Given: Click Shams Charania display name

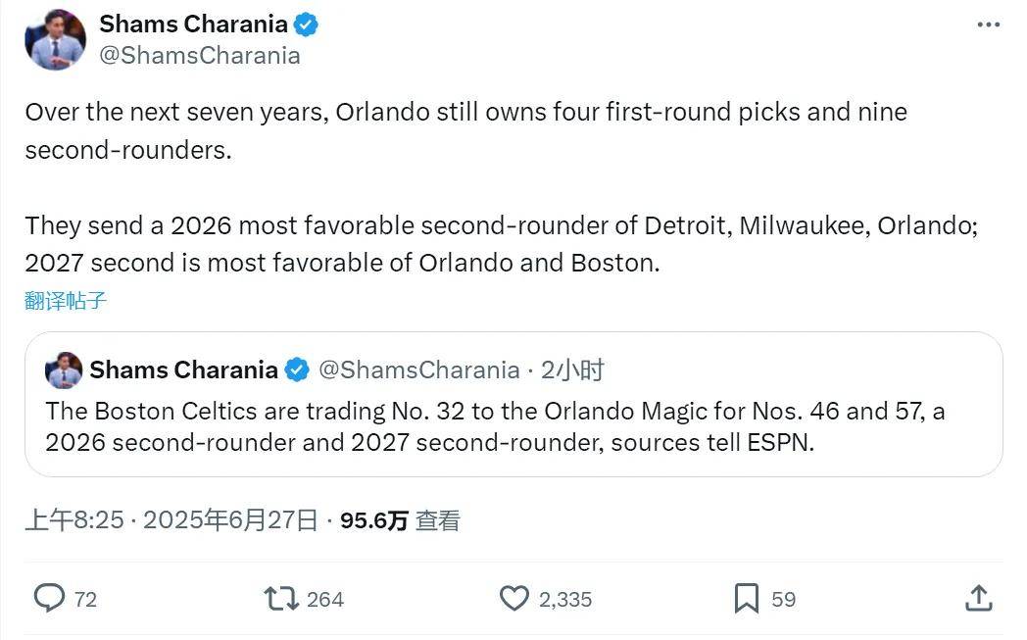Looking at the screenshot, I should [194, 25].
